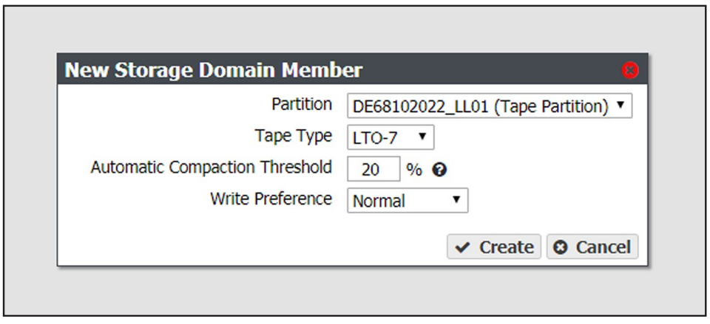The image size is (710, 324).
Task: Click the Partition dropdown arrow
Action: tap(621, 106)
